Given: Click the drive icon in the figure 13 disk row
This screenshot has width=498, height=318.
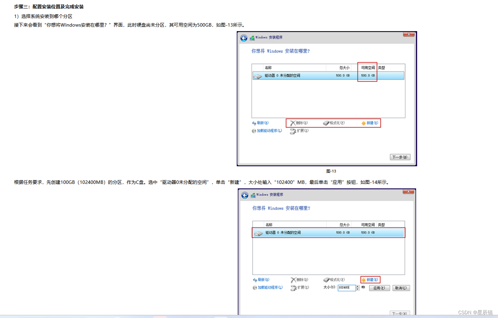Looking at the screenshot, I should (257, 76).
